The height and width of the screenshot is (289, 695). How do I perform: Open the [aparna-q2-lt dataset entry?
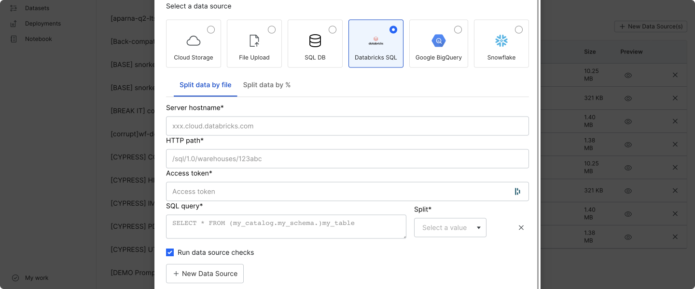coord(133,18)
